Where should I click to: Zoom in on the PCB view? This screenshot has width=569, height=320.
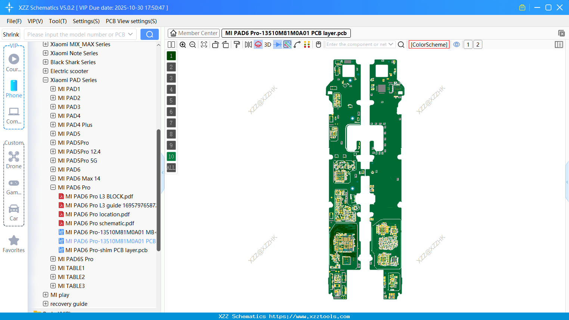click(x=183, y=45)
